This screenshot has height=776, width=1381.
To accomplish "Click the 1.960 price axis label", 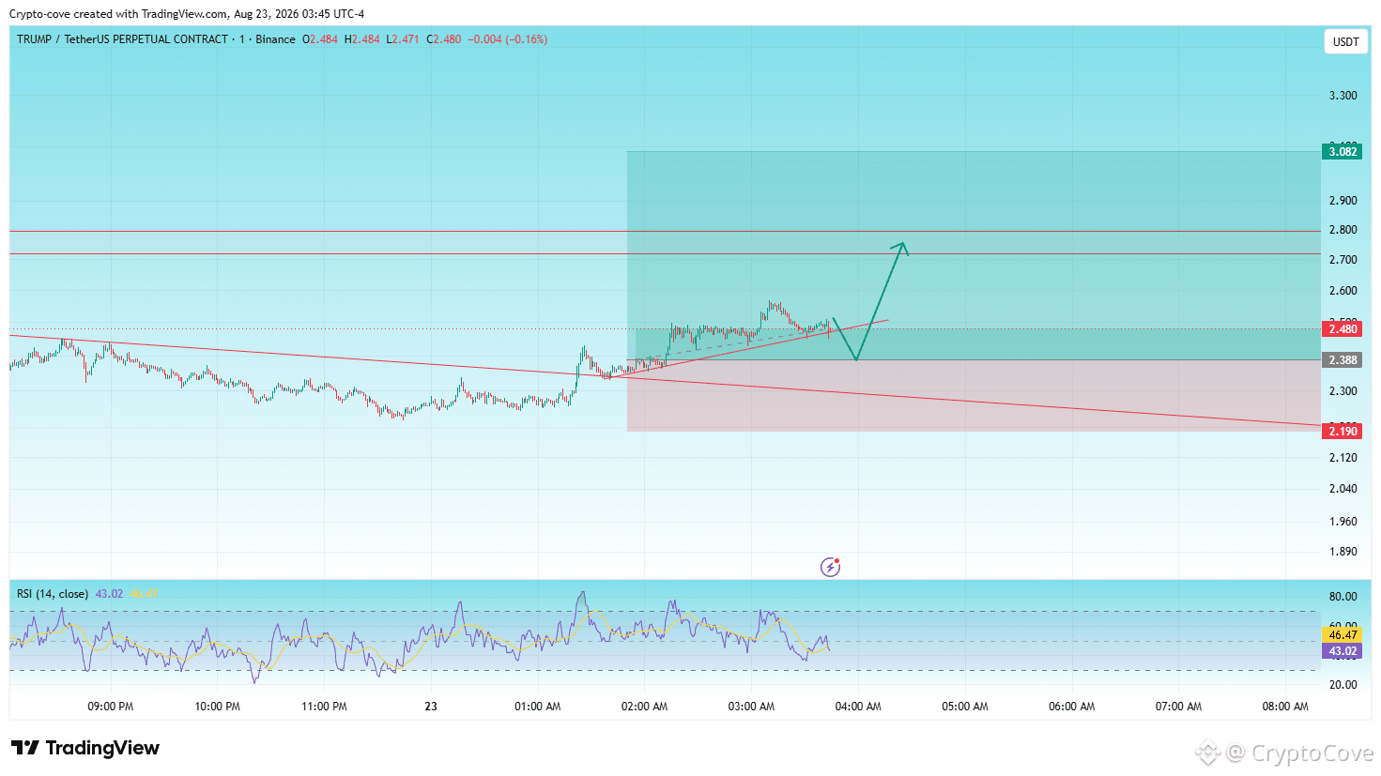I will coord(1343,522).
